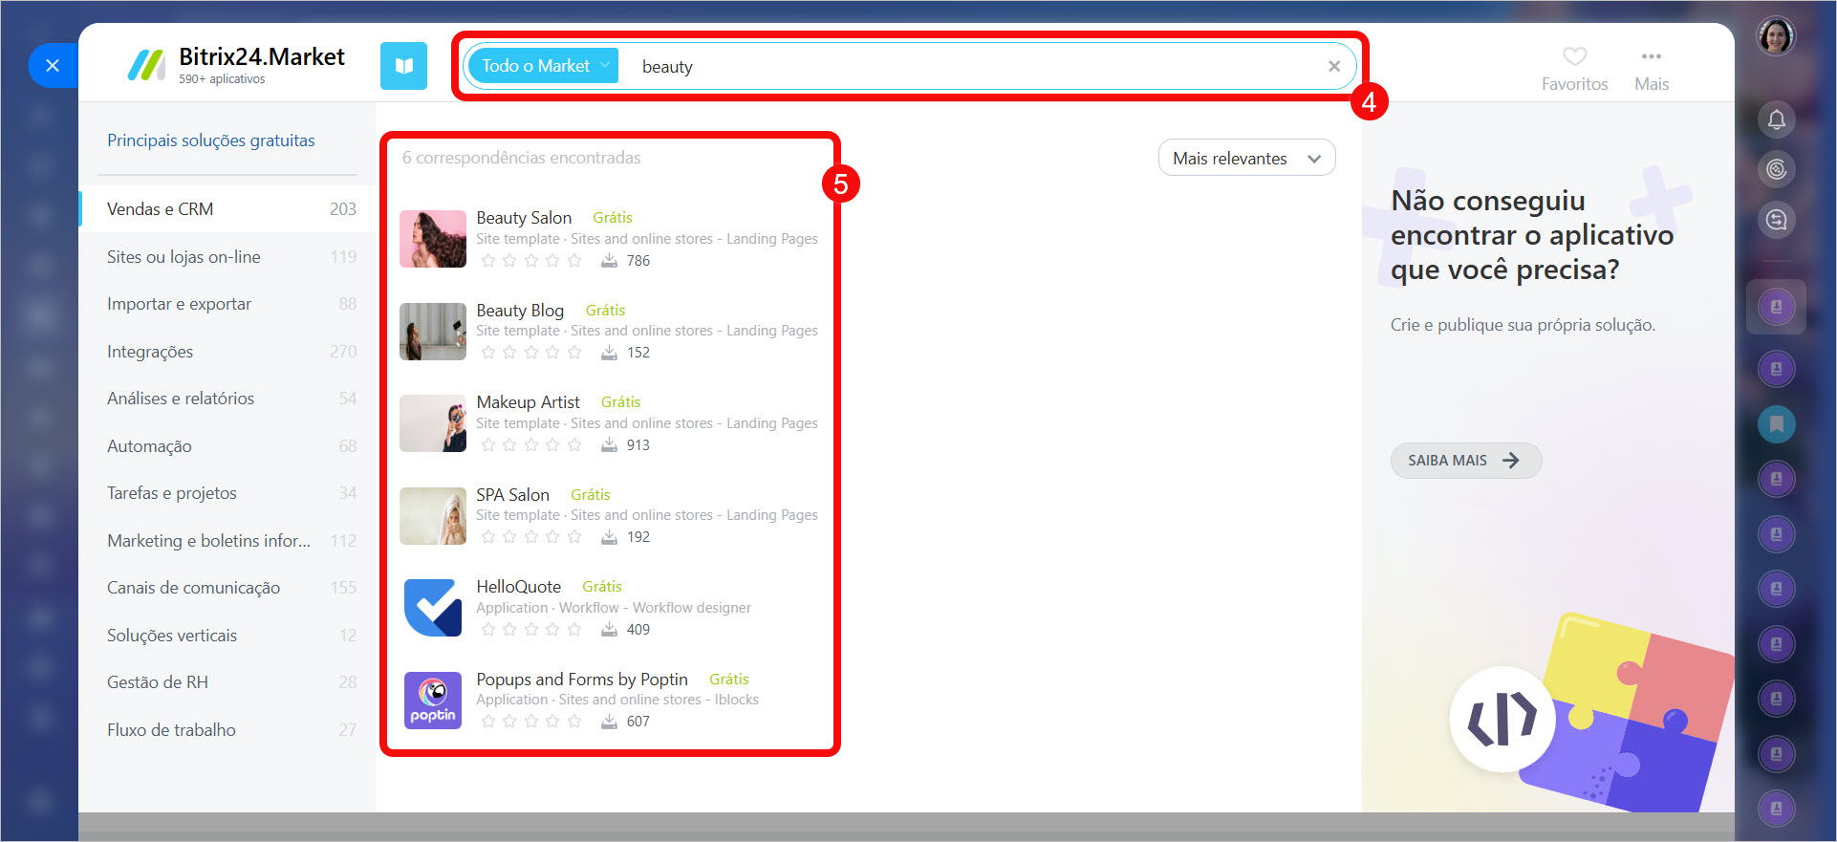Click the download icon next to 607

[x=609, y=722]
